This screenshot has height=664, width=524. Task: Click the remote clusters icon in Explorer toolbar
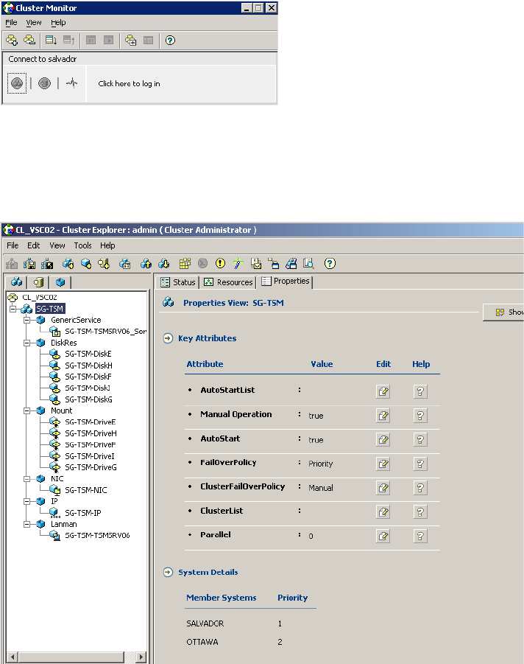coord(291,264)
